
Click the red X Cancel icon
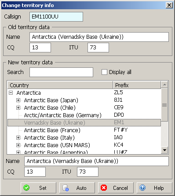point(104,188)
